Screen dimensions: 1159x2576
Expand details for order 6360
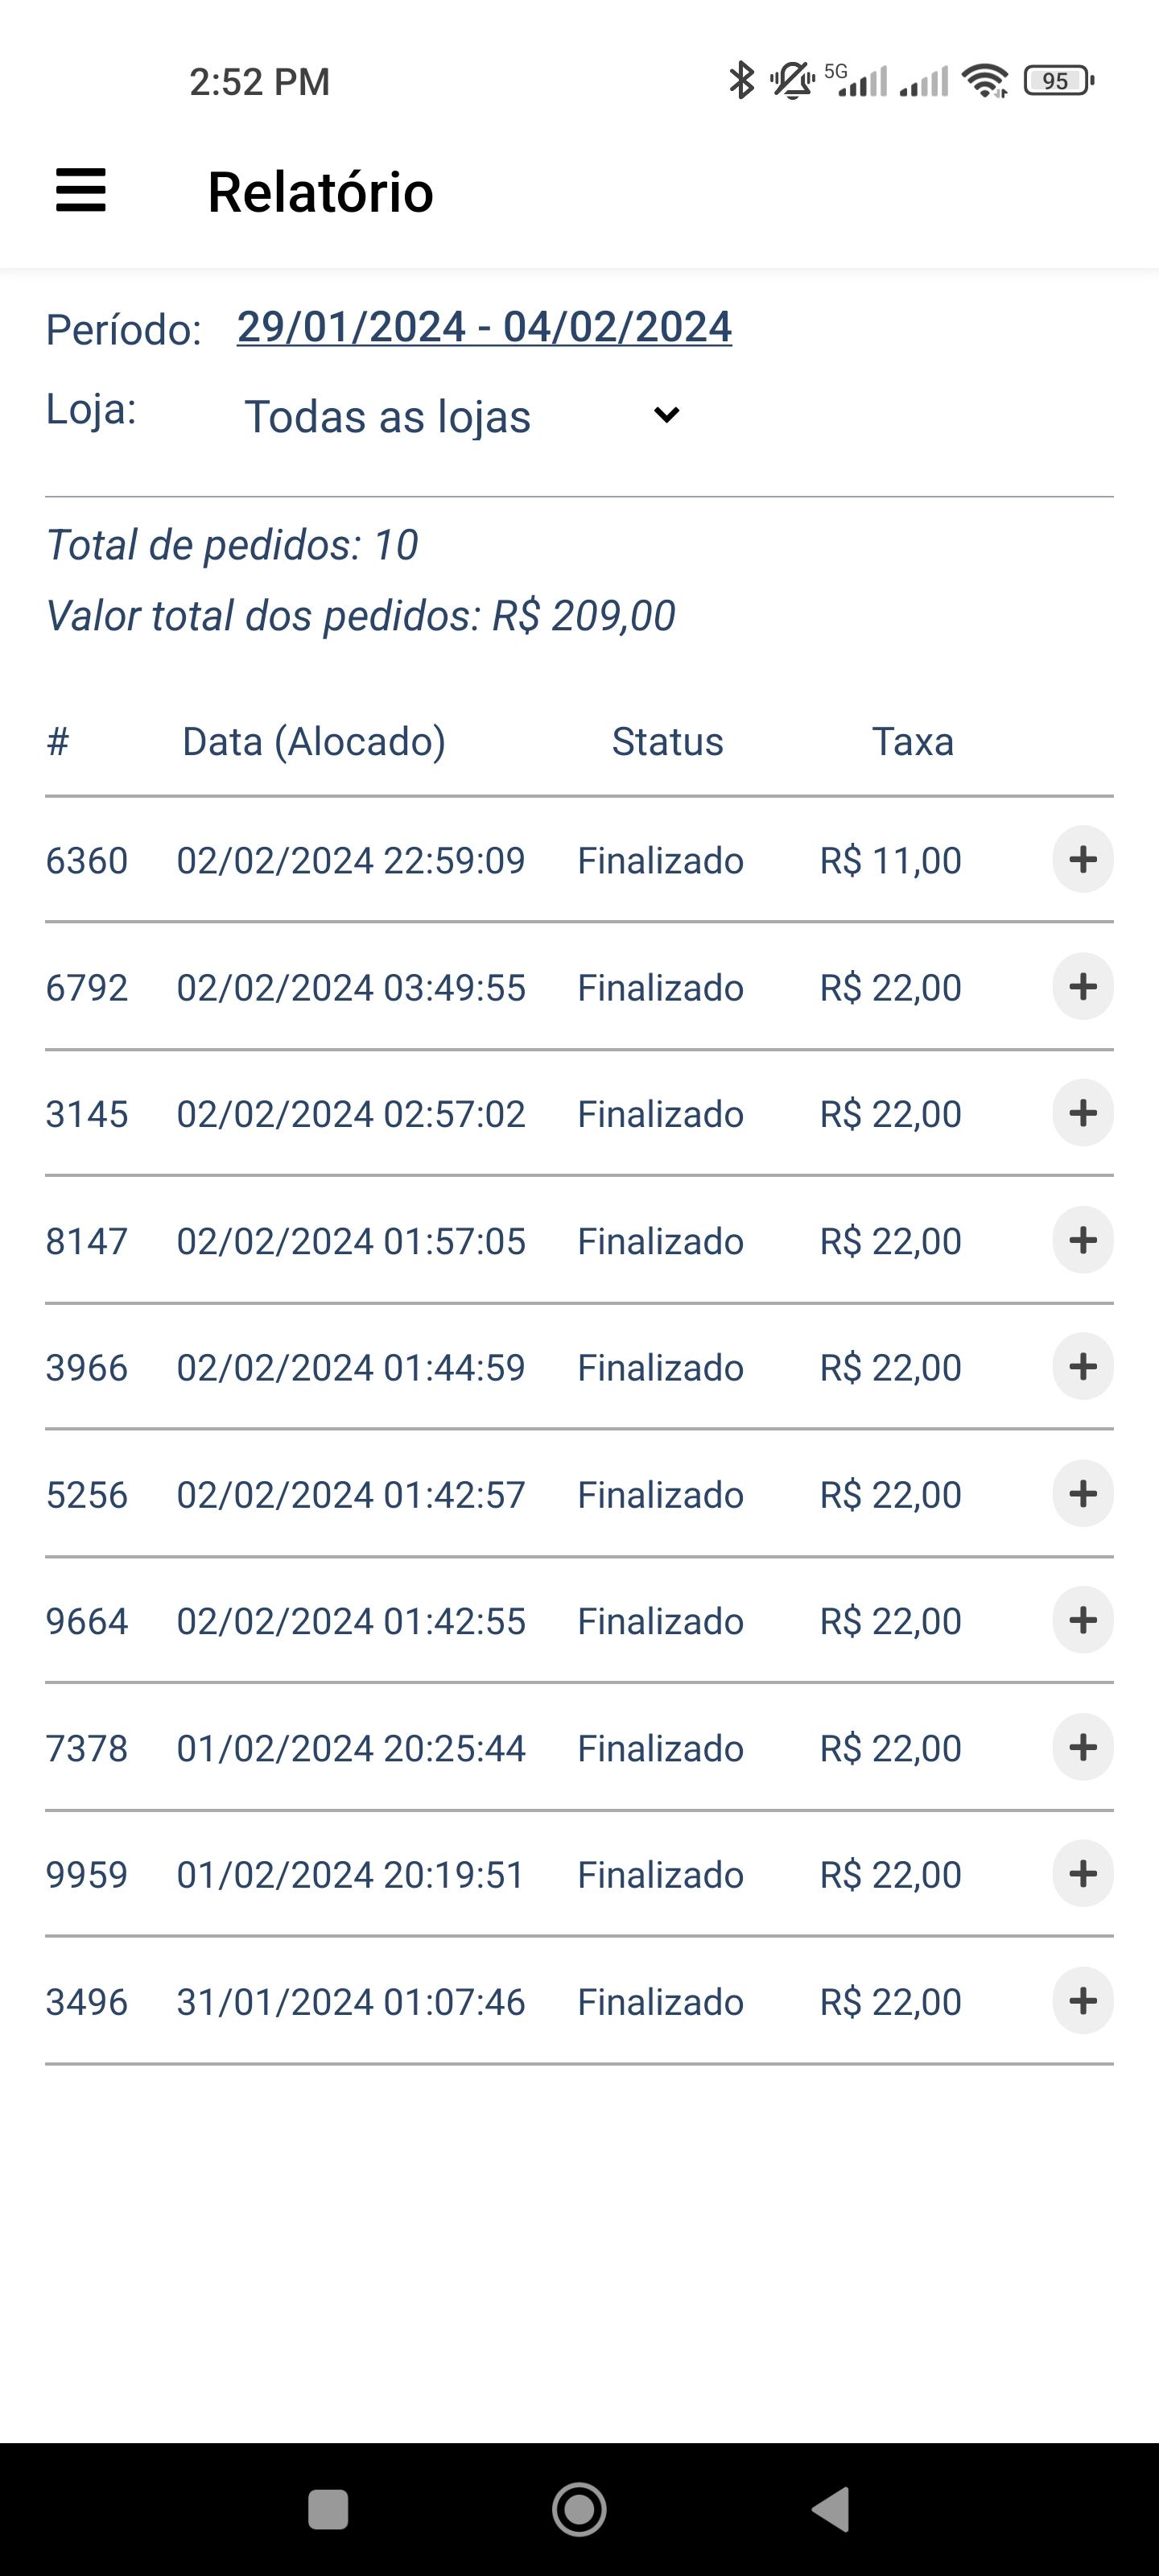1082,859
